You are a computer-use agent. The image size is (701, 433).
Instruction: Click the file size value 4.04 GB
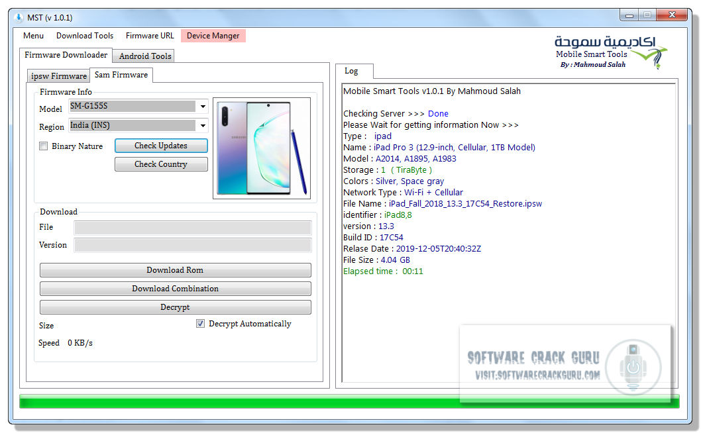(x=395, y=260)
